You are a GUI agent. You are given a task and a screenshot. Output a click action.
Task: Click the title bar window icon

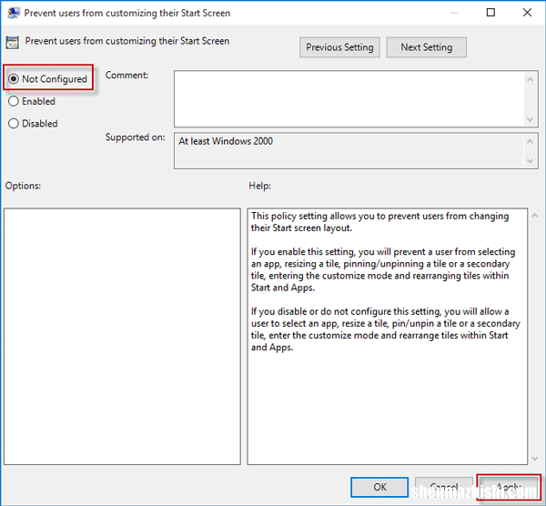(x=14, y=13)
